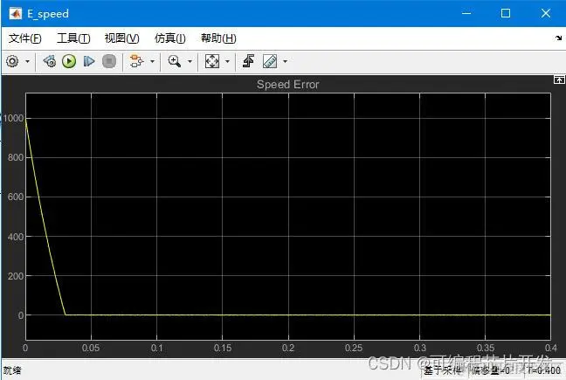Click the 0.2 x-axis tick label
The width and height of the screenshot is (566, 380).
point(288,348)
